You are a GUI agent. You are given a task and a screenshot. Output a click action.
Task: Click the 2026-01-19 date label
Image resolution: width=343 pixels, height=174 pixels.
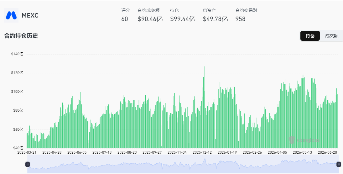click(x=227, y=152)
